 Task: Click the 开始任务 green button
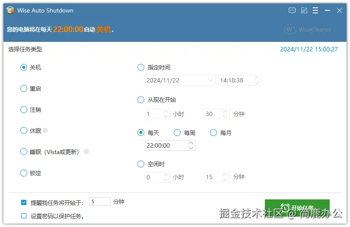click(x=297, y=208)
